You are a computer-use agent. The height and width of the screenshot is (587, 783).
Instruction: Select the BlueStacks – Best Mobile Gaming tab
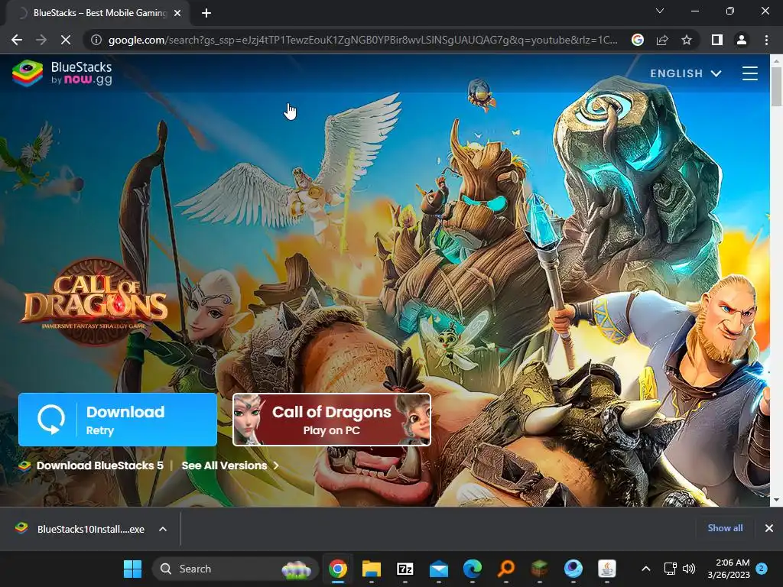click(x=99, y=13)
